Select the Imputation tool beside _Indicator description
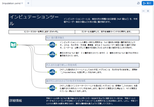Screen dimensions: 154x107 52,88
